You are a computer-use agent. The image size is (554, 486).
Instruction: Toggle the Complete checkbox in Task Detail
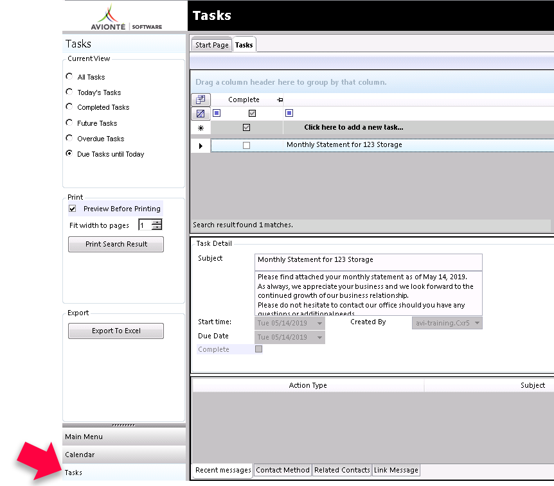point(258,349)
